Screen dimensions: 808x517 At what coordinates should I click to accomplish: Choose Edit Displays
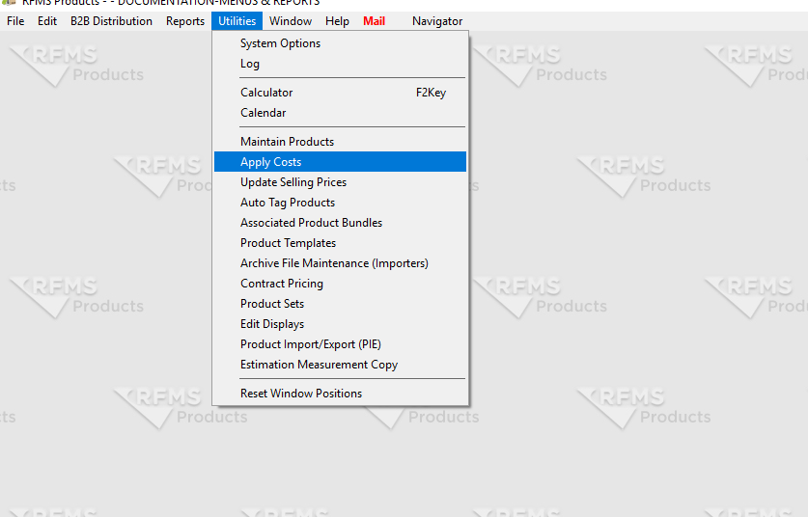click(340, 324)
